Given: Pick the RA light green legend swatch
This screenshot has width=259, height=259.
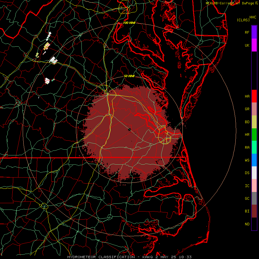Looking at the screenshot, I should click(254, 147).
